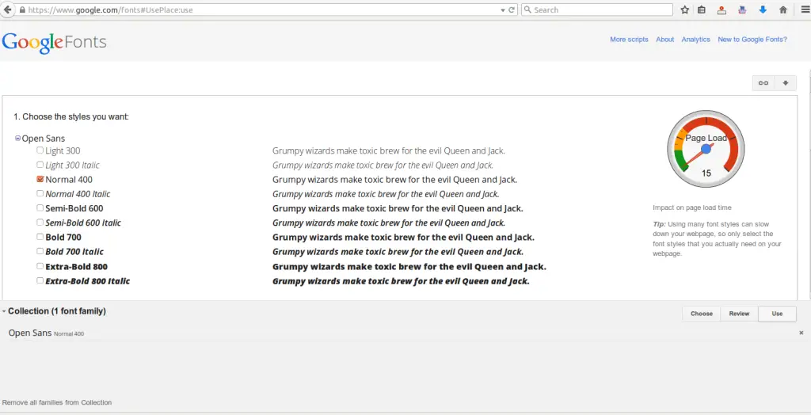
Task: Click the Extra-Bold 800 Italic sample sentence
Action: [401, 281]
